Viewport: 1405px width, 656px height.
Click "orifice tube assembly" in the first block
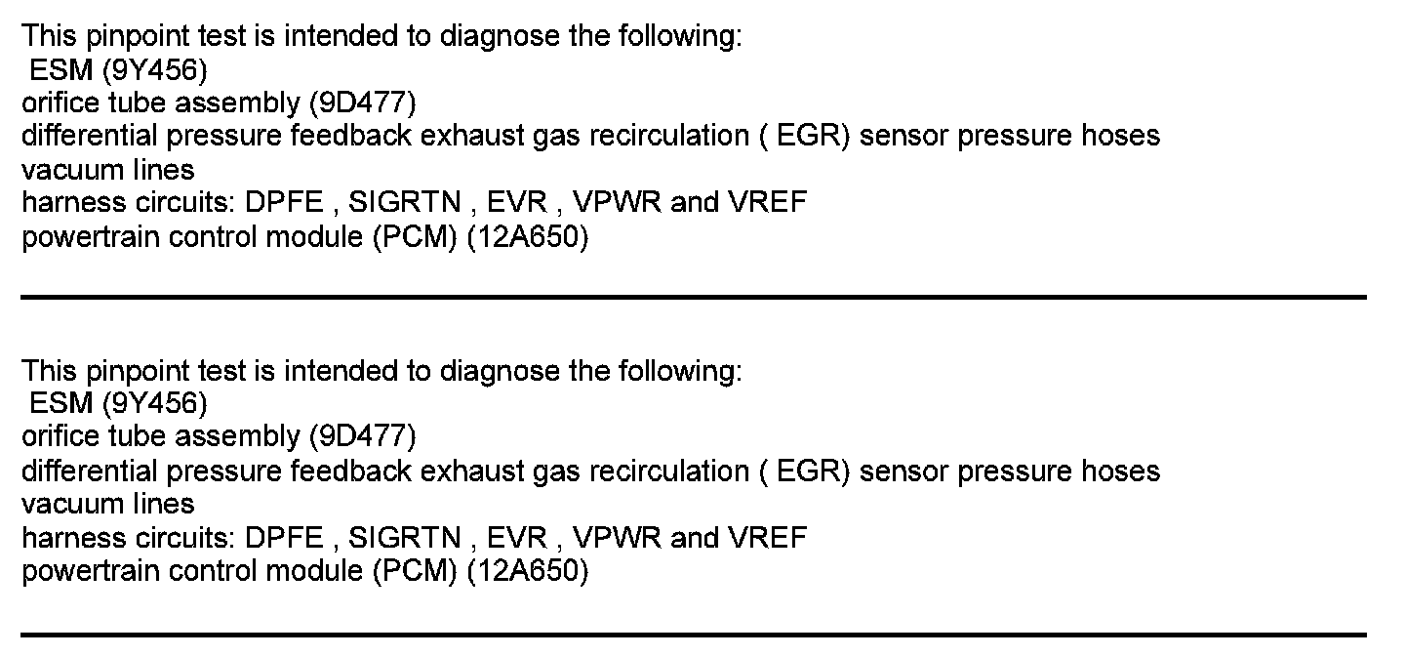(161, 102)
